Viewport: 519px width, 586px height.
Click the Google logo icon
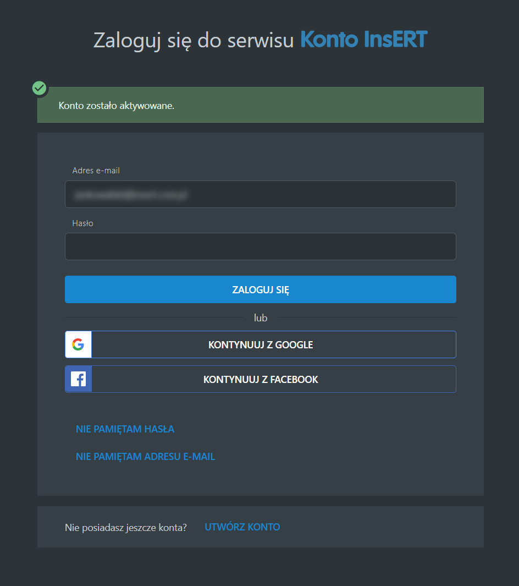(78, 344)
